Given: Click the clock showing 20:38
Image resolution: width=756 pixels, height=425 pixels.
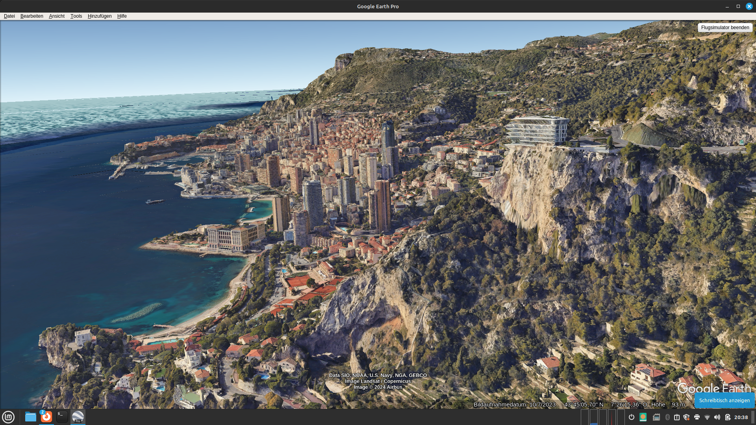Looking at the screenshot, I should point(741,417).
